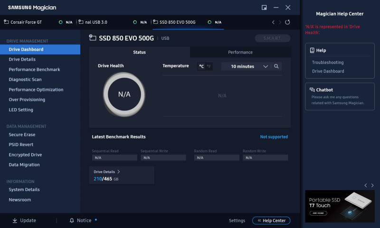The height and width of the screenshot is (228, 380).
Task: Click the Update download icon
Action: (15, 220)
